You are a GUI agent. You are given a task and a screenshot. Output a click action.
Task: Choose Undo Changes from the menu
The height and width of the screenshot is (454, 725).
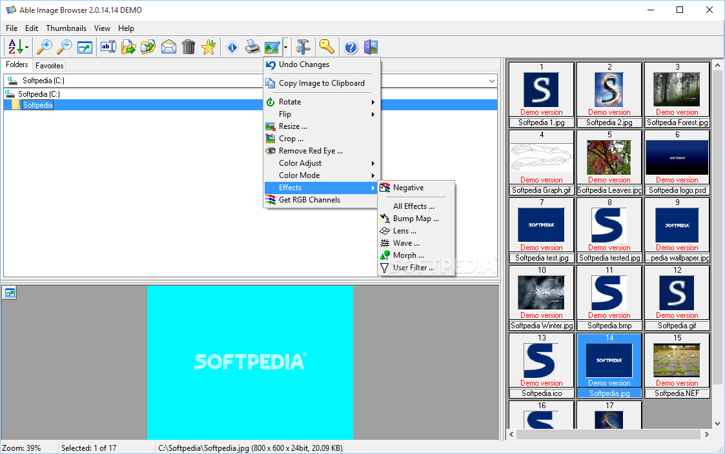tap(322, 64)
